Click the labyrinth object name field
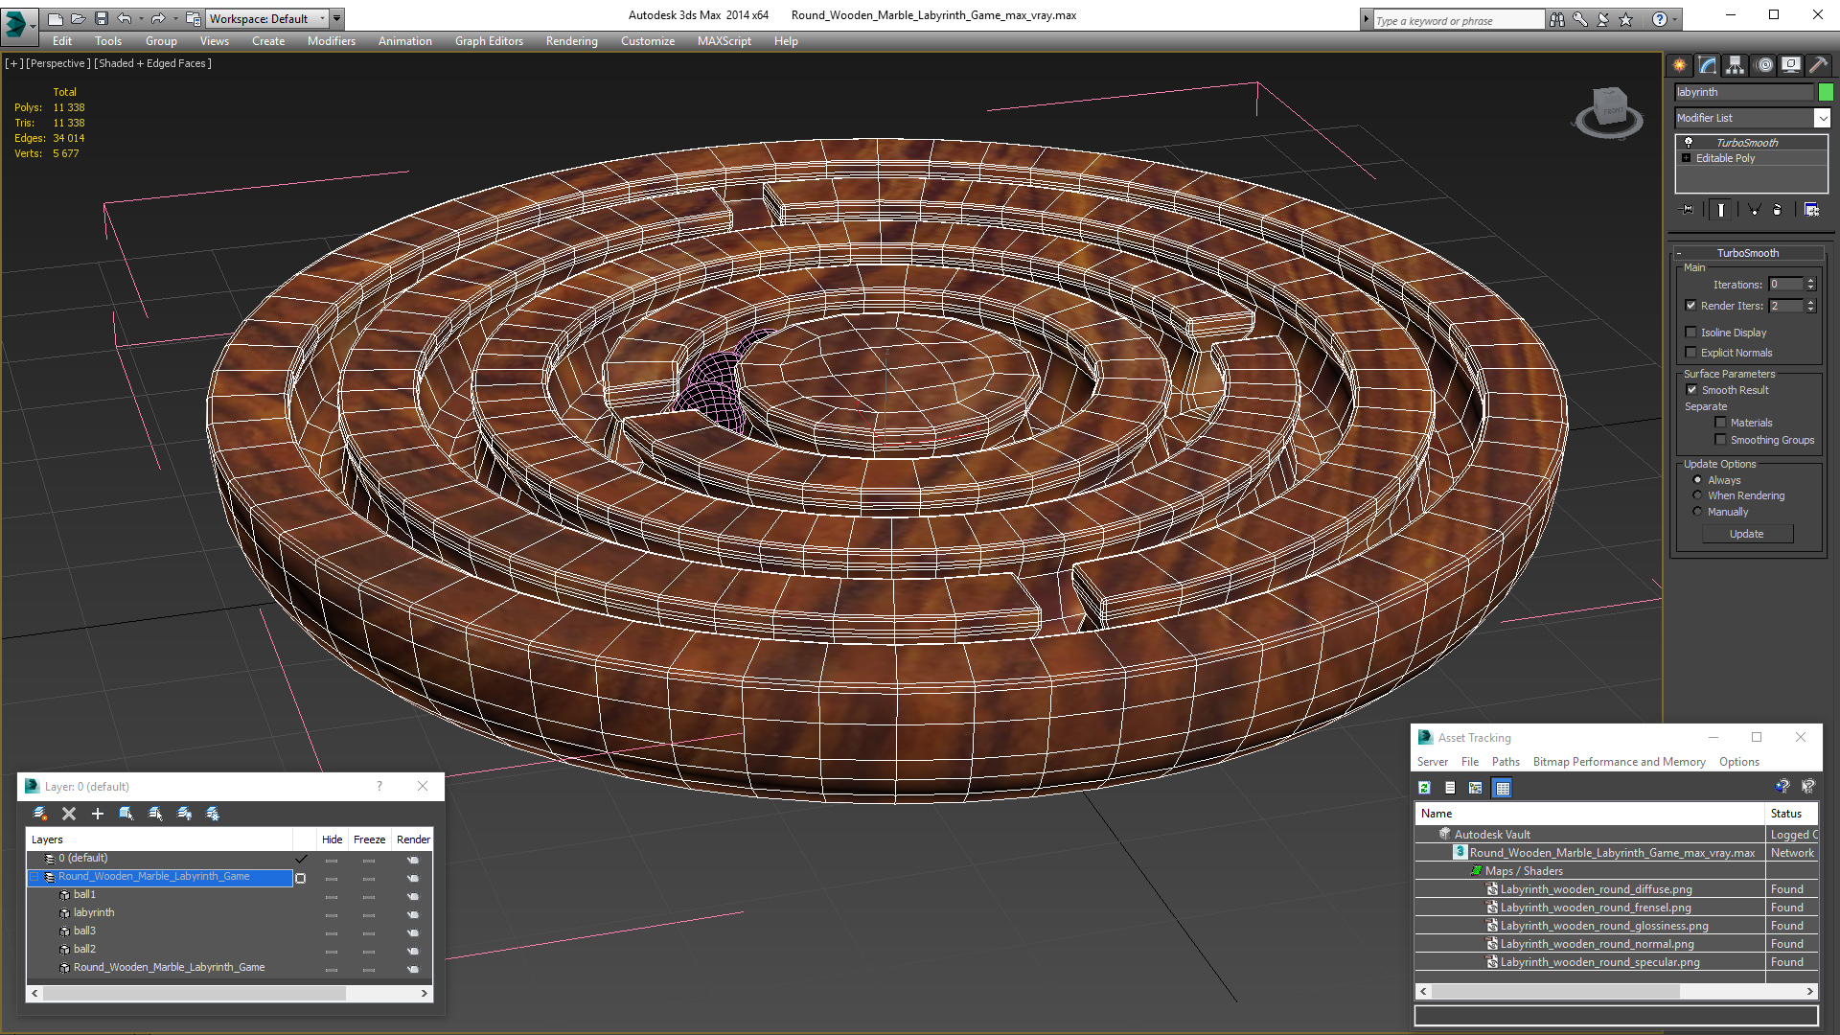 1743,92
